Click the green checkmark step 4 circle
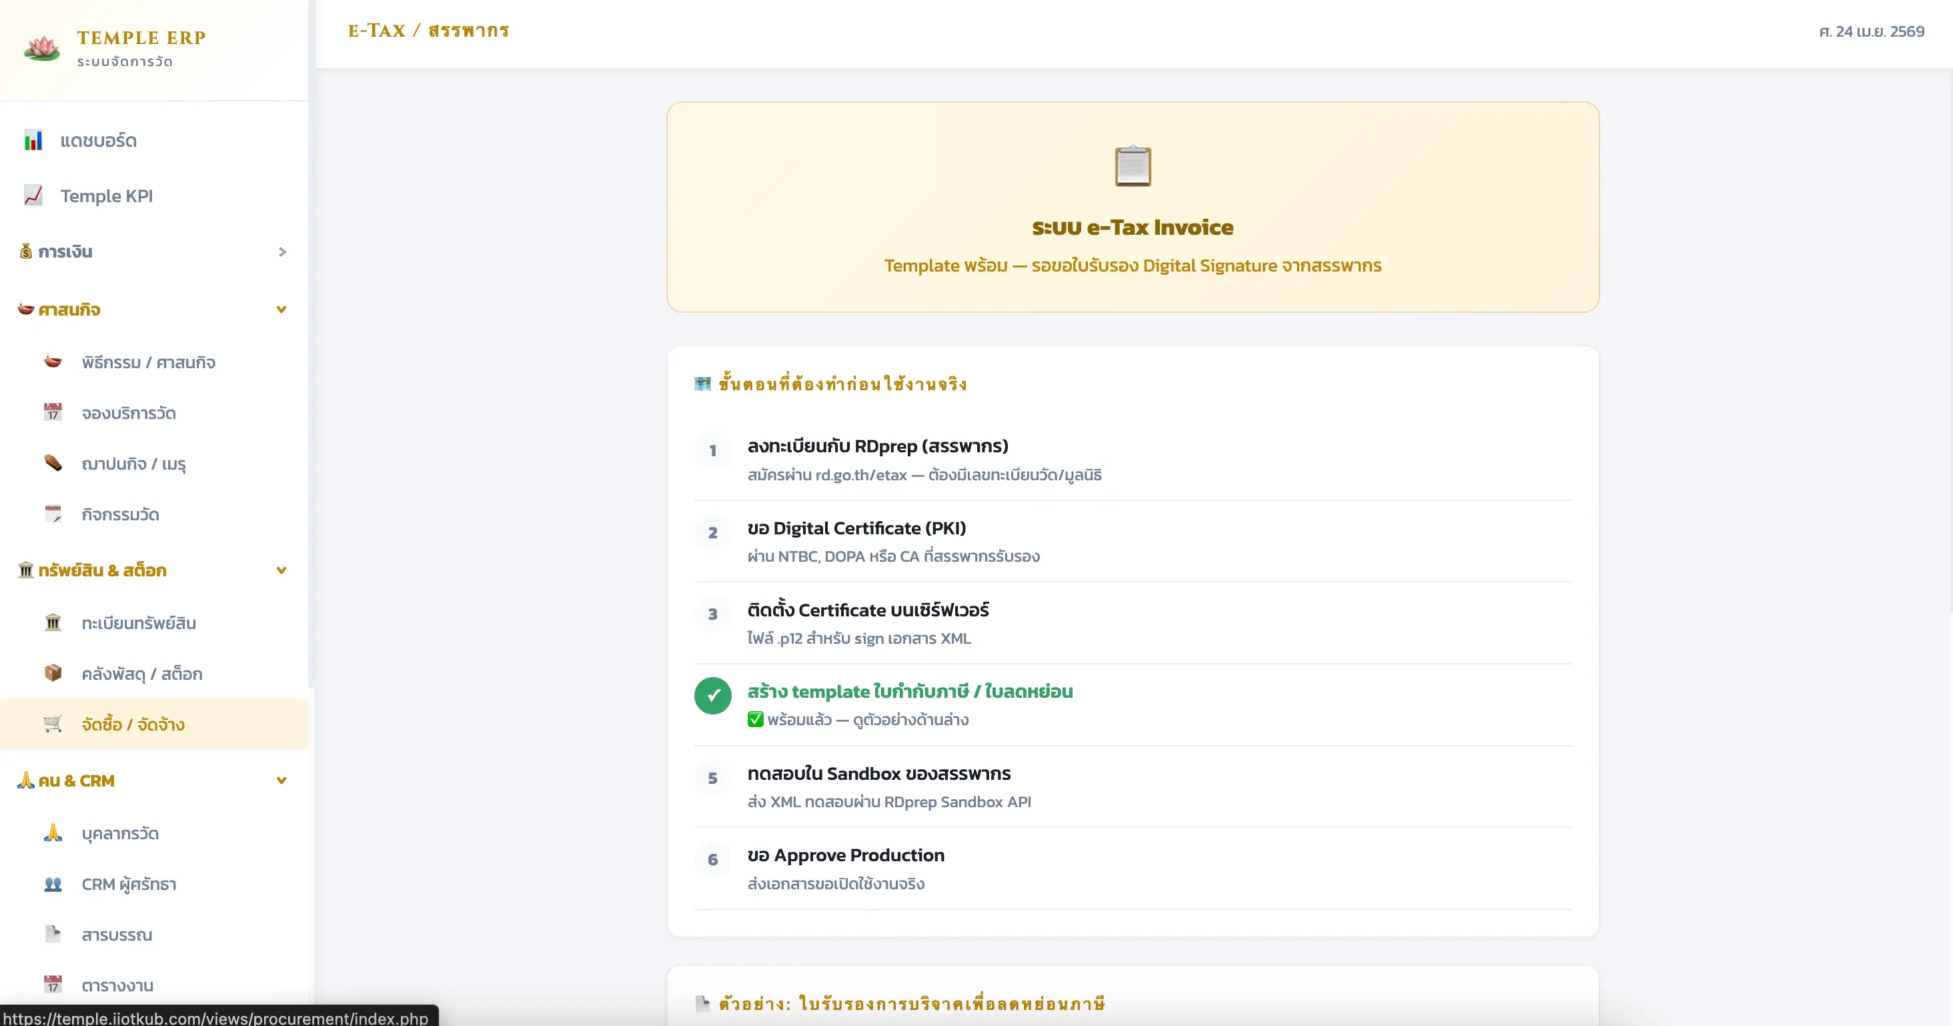 [712, 695]
